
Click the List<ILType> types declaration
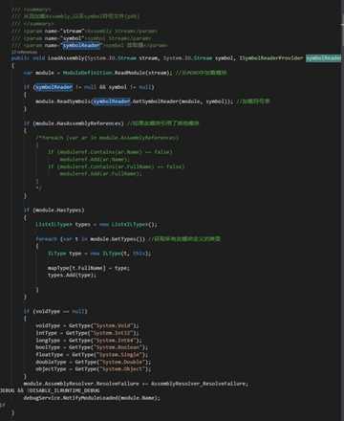(x=97, y=225)
